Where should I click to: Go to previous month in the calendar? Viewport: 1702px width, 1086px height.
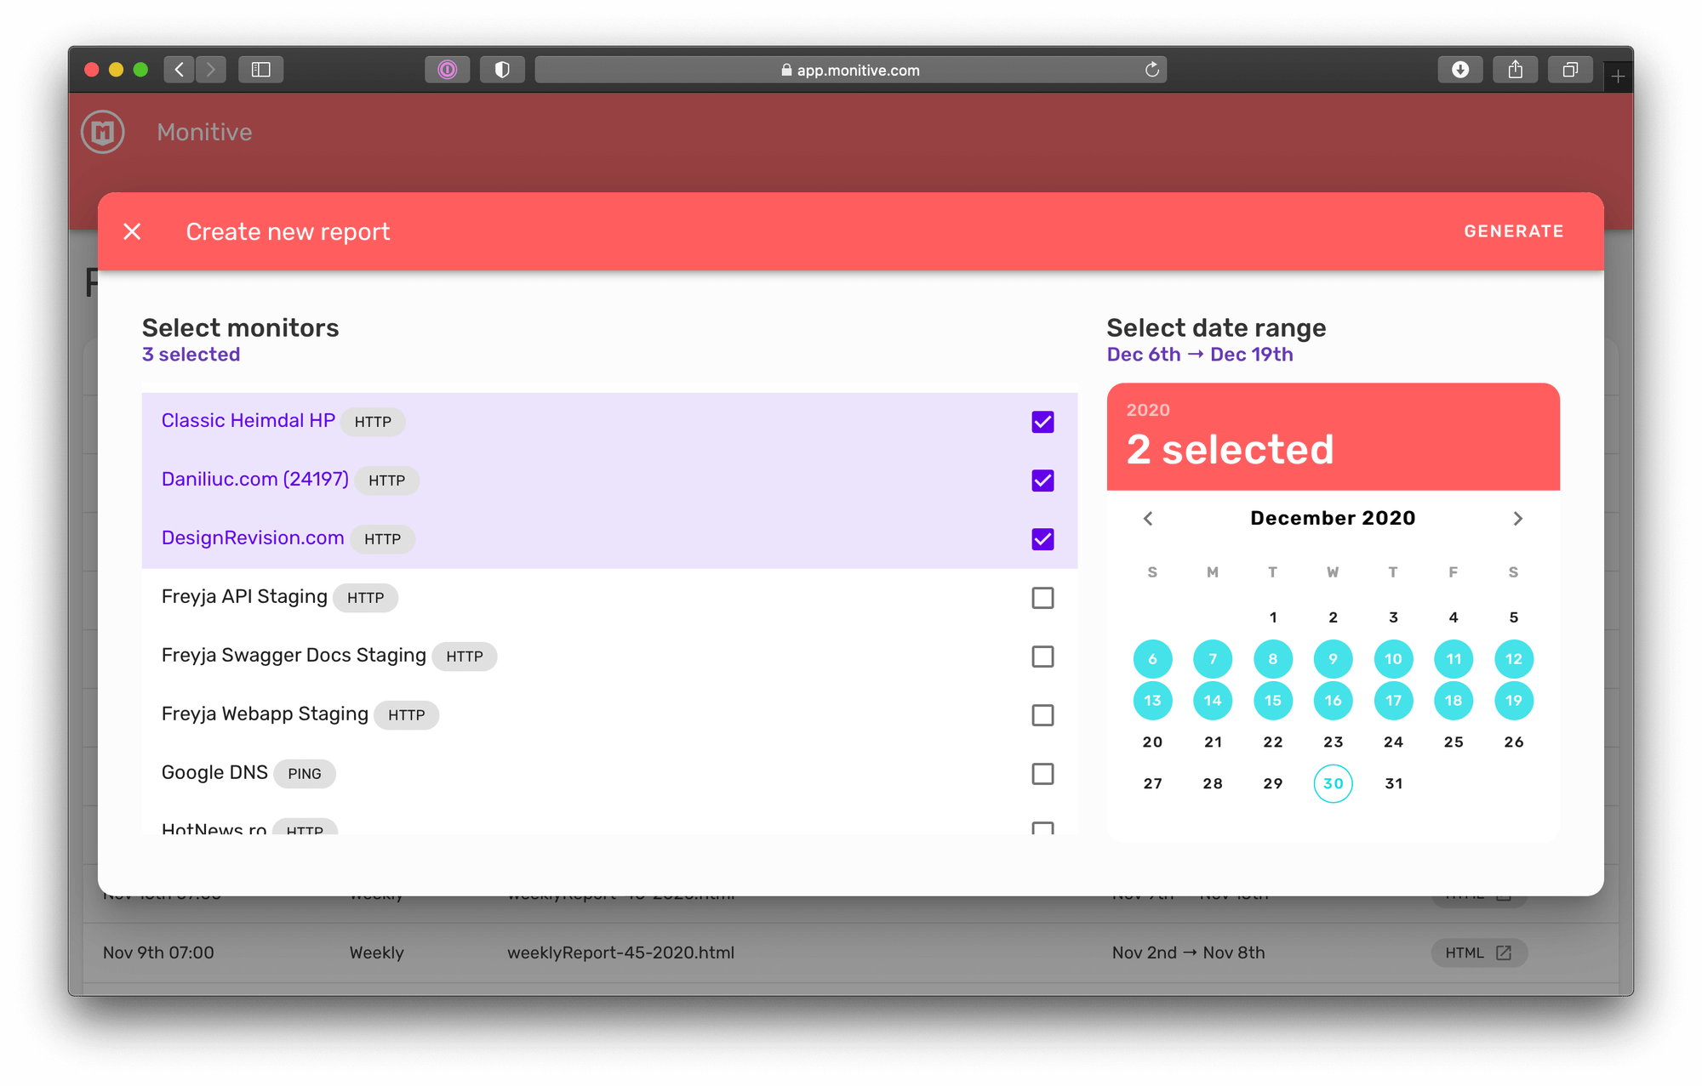pyautogui.click(x=1148, y=518)
